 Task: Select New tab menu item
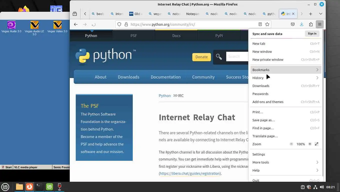286,43
